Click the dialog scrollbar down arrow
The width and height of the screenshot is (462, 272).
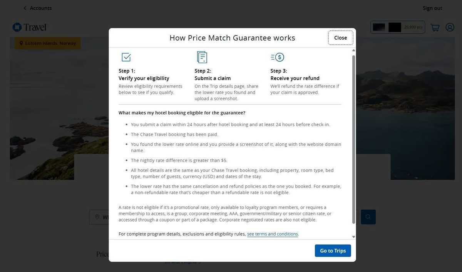(x=353, y=237)
